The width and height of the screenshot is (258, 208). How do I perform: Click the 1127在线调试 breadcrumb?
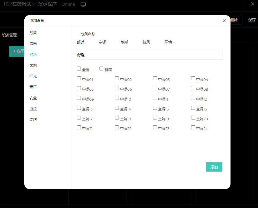click(17, 4)
